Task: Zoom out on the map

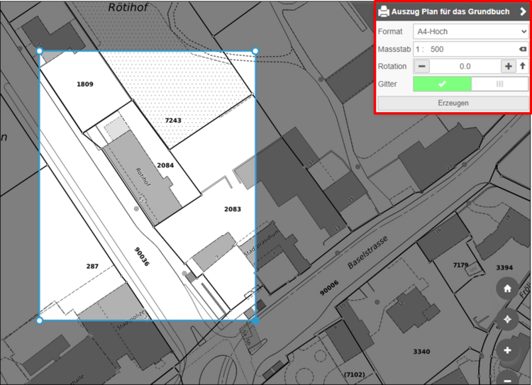Action: point(507,378)
